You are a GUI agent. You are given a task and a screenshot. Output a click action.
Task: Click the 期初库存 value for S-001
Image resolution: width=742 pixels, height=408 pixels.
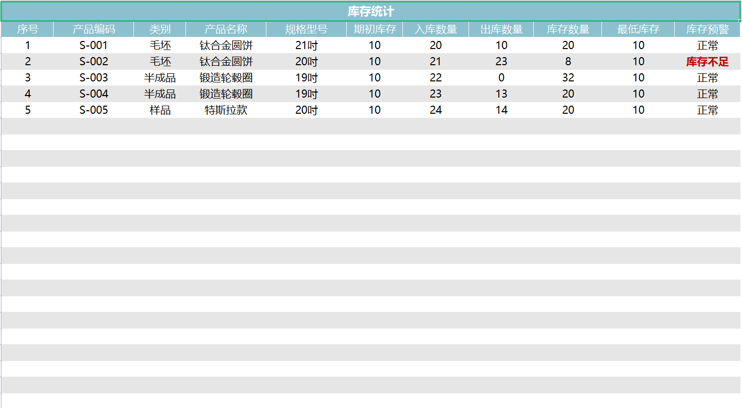[x=375, y=46]
